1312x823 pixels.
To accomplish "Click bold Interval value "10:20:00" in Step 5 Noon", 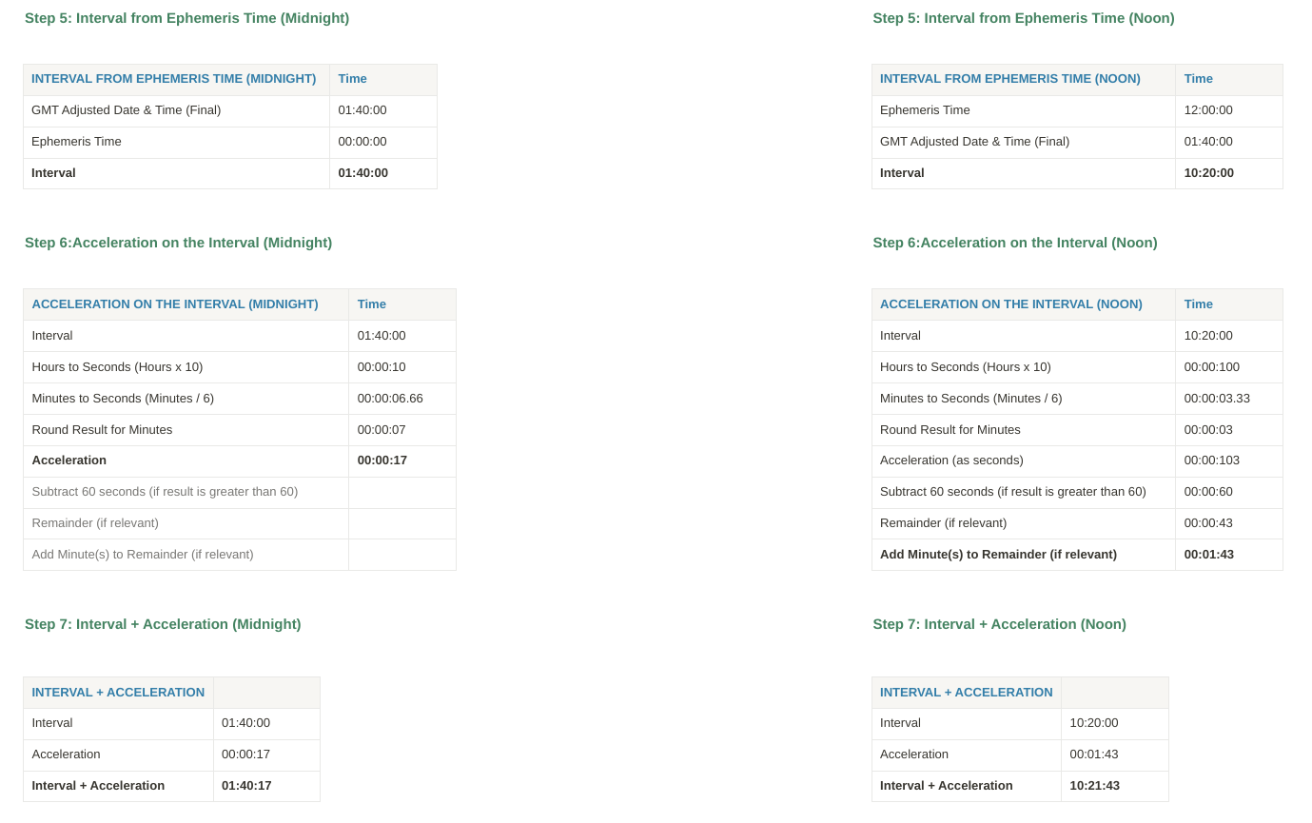I will (x=1209, y=173).
